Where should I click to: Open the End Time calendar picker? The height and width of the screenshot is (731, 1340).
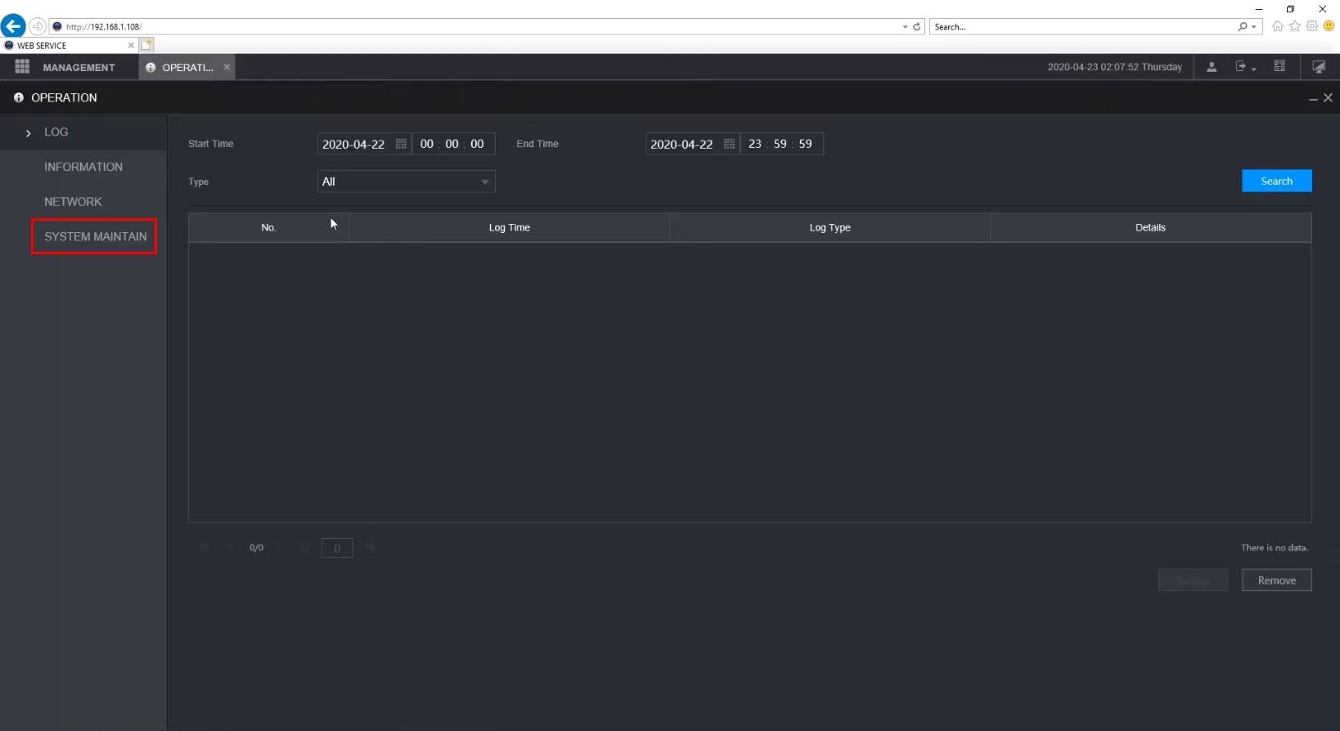pyautogui.click(x=729, y=144)
